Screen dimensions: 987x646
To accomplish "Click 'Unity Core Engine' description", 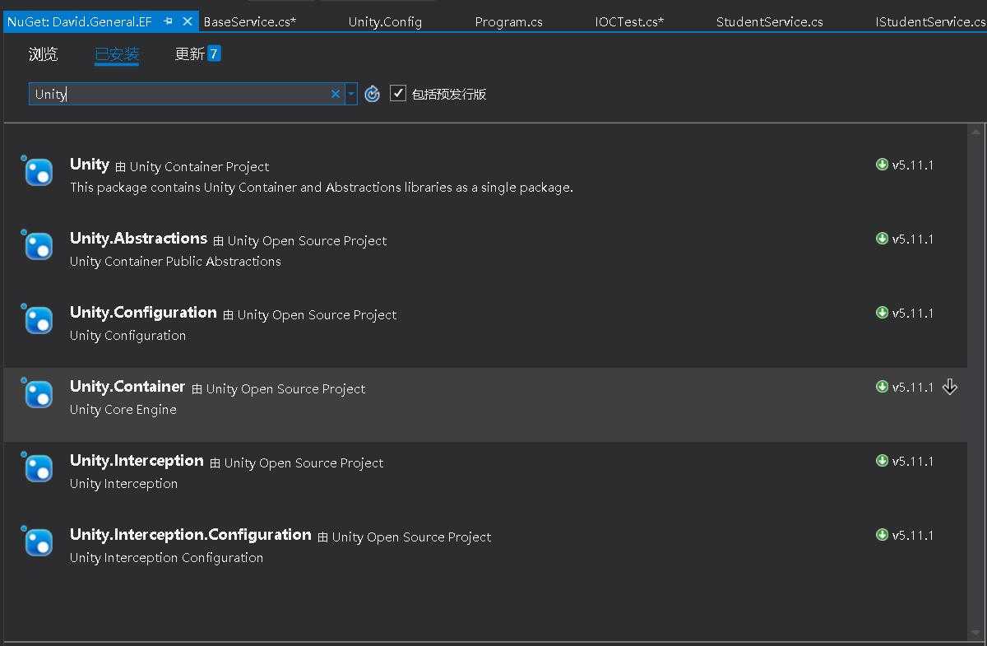I will pos(123,410).
